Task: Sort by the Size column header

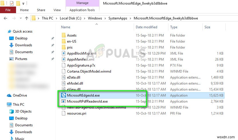Action: tap(207, 27)
